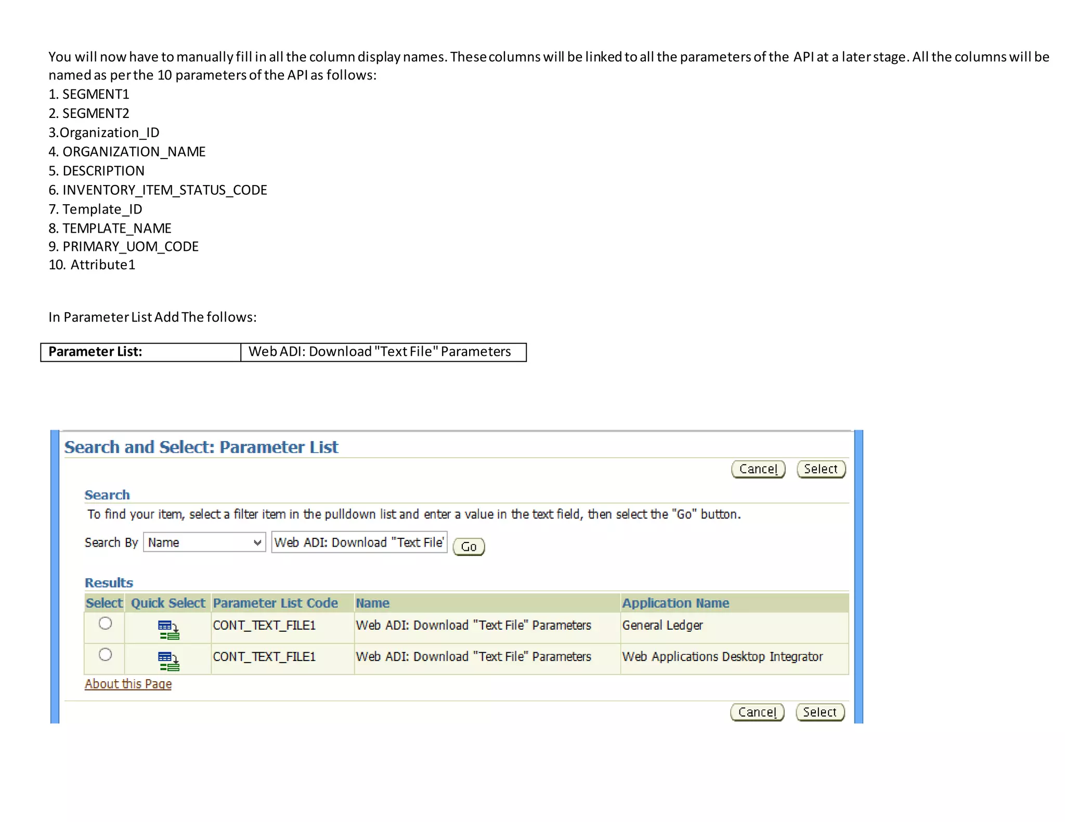
Task: Click the Quick Select column header
Action: click(168, 603)
